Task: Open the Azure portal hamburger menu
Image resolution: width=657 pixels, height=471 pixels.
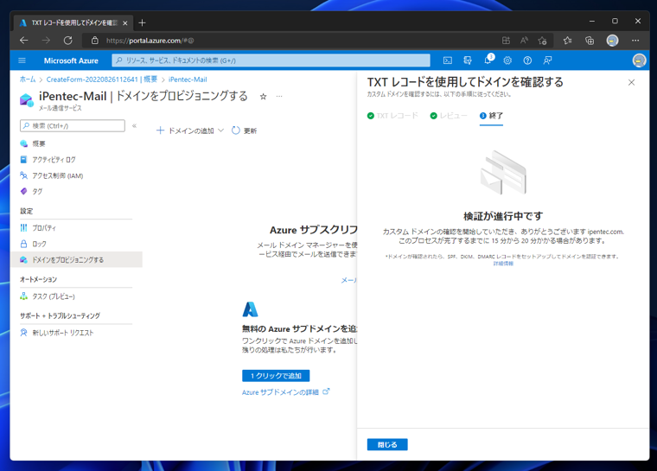Action: click(x=22, y=60)
